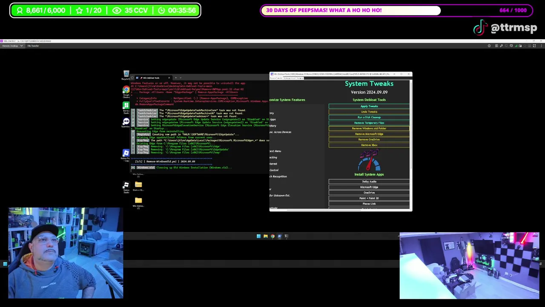
Task: Click Apply Tweaks button
Action: [369, 106]
